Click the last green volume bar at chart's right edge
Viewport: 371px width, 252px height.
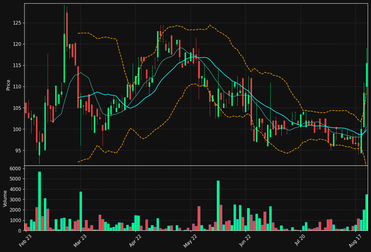click(x=366, y=212)
